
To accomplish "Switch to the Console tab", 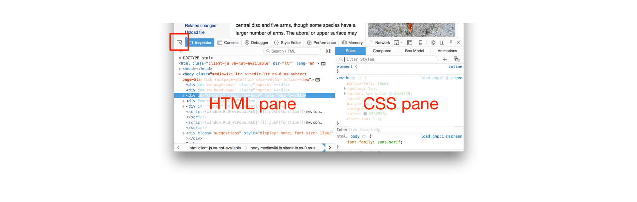I will pyautogui.click(x=228, y=43).
